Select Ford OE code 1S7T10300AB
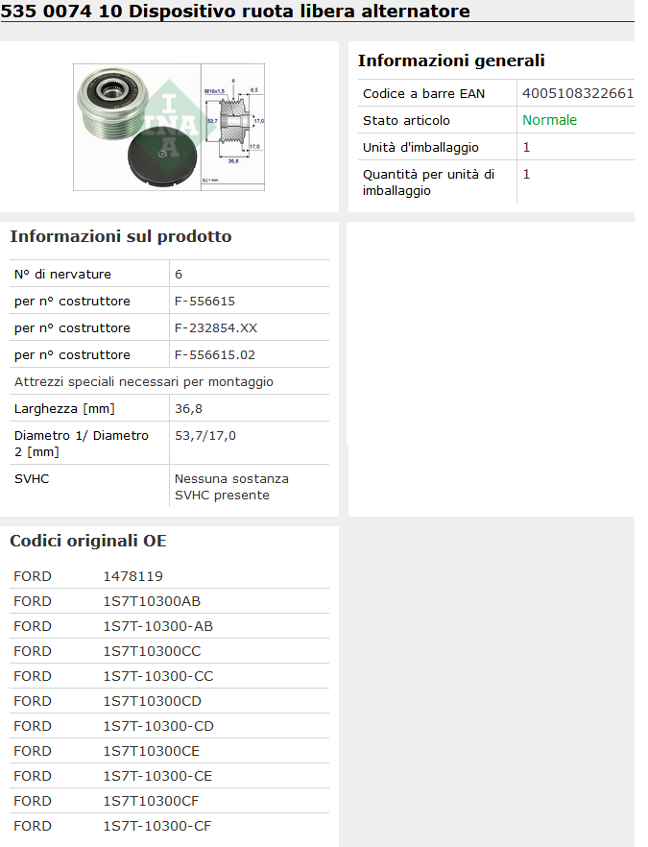Viewport: 648px width, 847px height. pyautogui.click(x=152, y=601)
